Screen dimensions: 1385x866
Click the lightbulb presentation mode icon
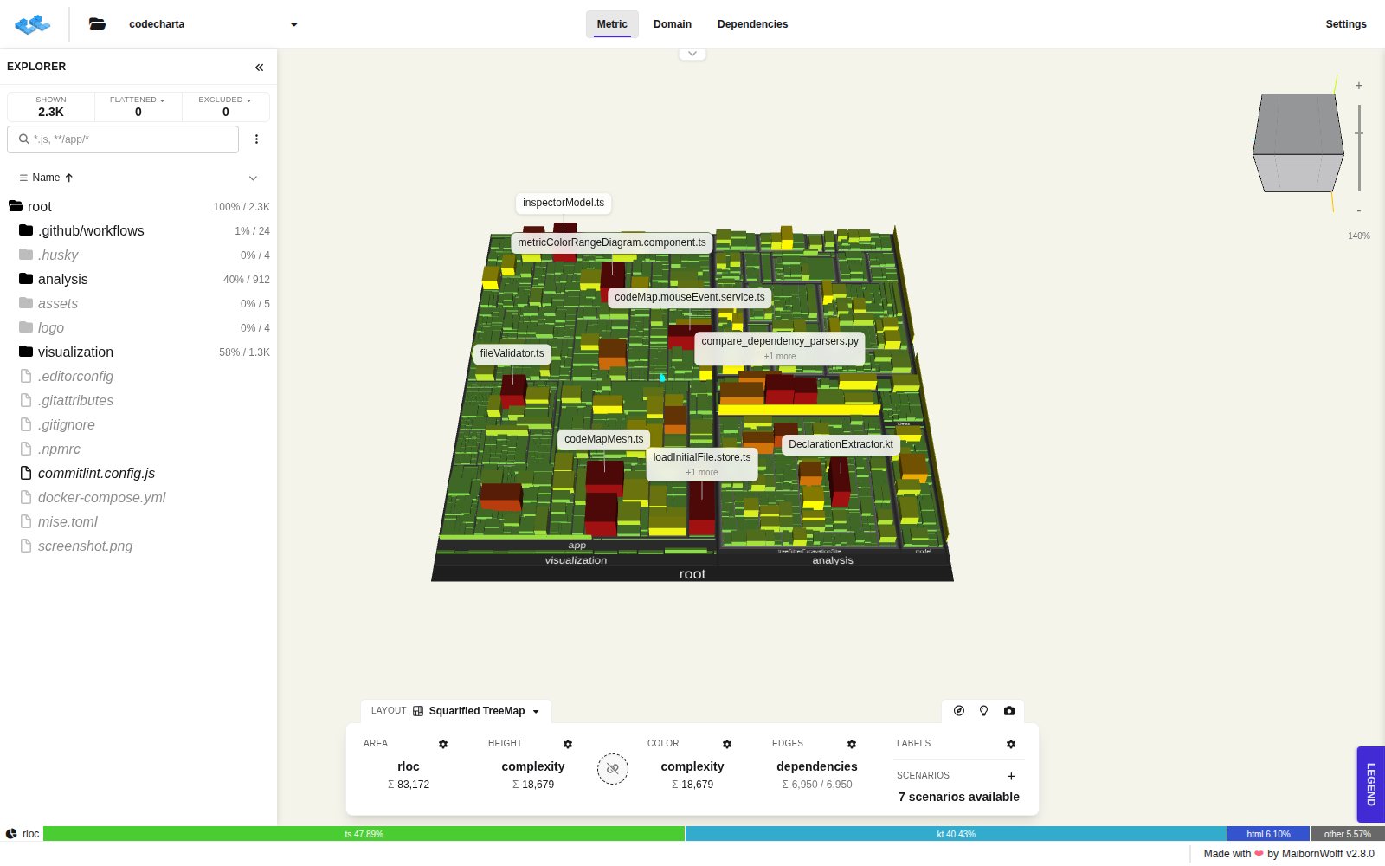click(983, 711)
